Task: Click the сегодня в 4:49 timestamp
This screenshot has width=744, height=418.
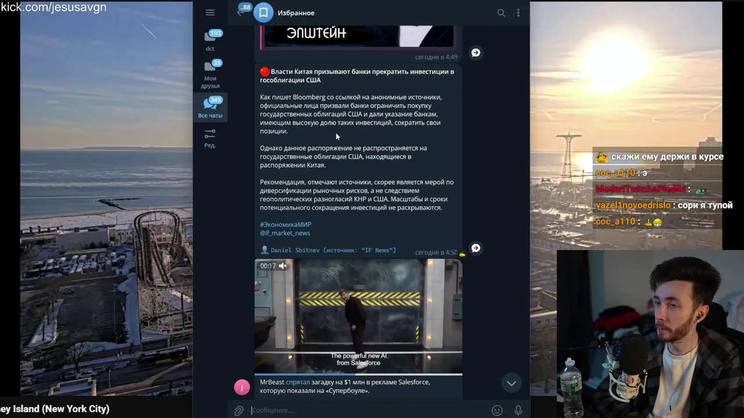Action: 436,57
